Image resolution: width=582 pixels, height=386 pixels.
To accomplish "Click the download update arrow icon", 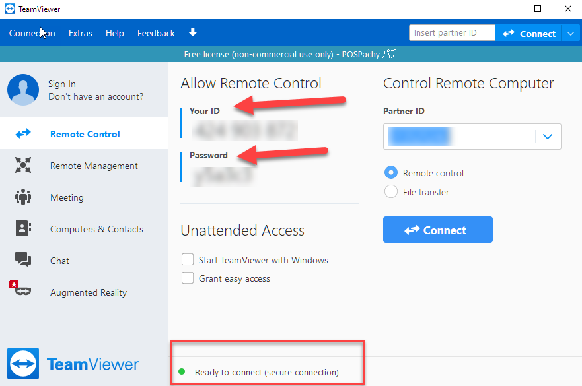I will 193,34.
